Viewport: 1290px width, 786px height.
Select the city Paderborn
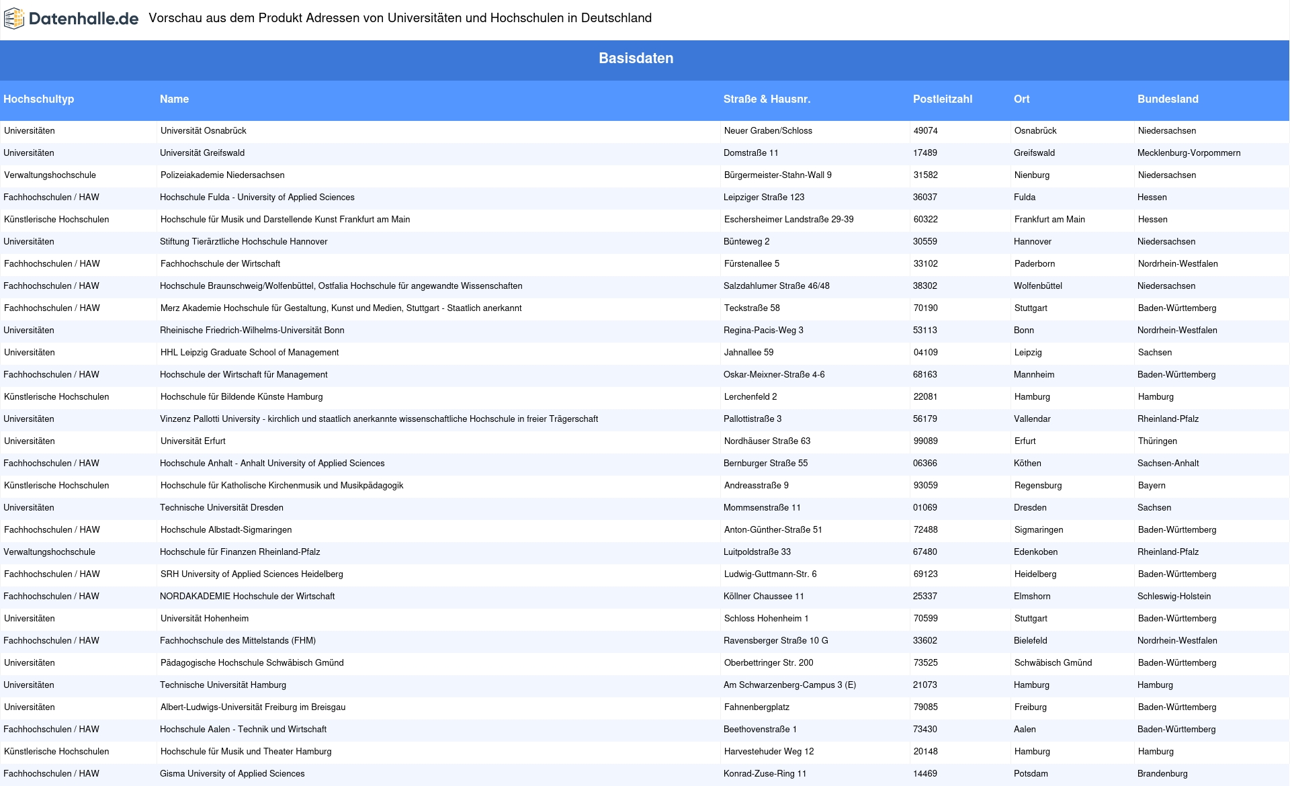[1035, 263]
